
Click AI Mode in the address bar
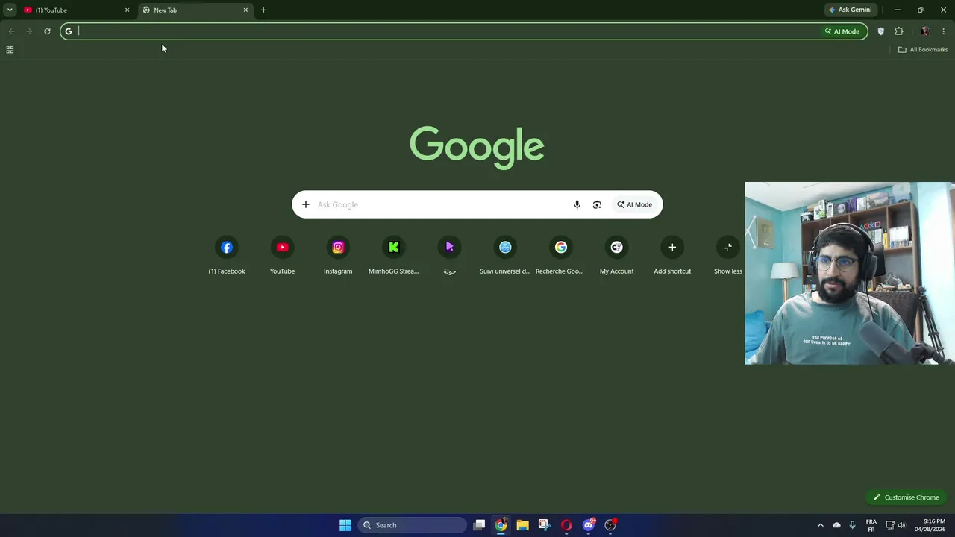(842, 31)
